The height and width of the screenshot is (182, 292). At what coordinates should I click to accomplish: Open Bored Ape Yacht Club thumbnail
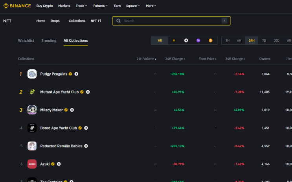(x=32, y=128)
